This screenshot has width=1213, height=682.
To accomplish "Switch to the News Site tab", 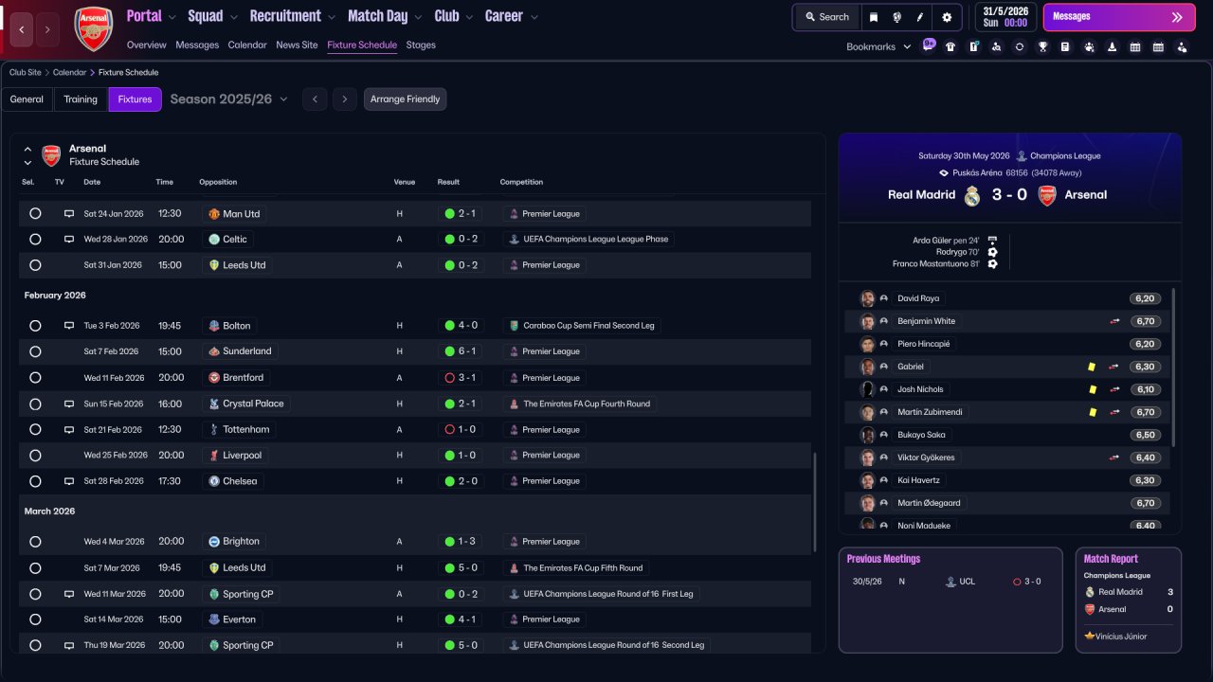I will [297, 45].
